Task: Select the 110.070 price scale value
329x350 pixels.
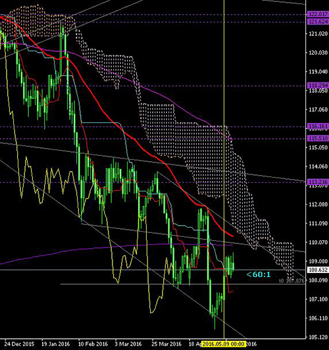Action: [318, 242]
